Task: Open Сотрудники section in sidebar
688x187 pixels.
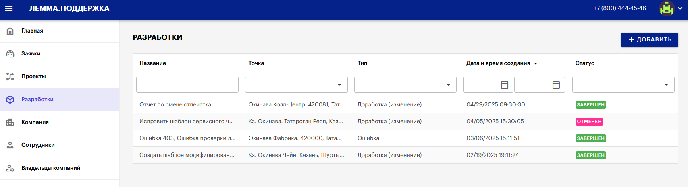Action: pos(38,145)
